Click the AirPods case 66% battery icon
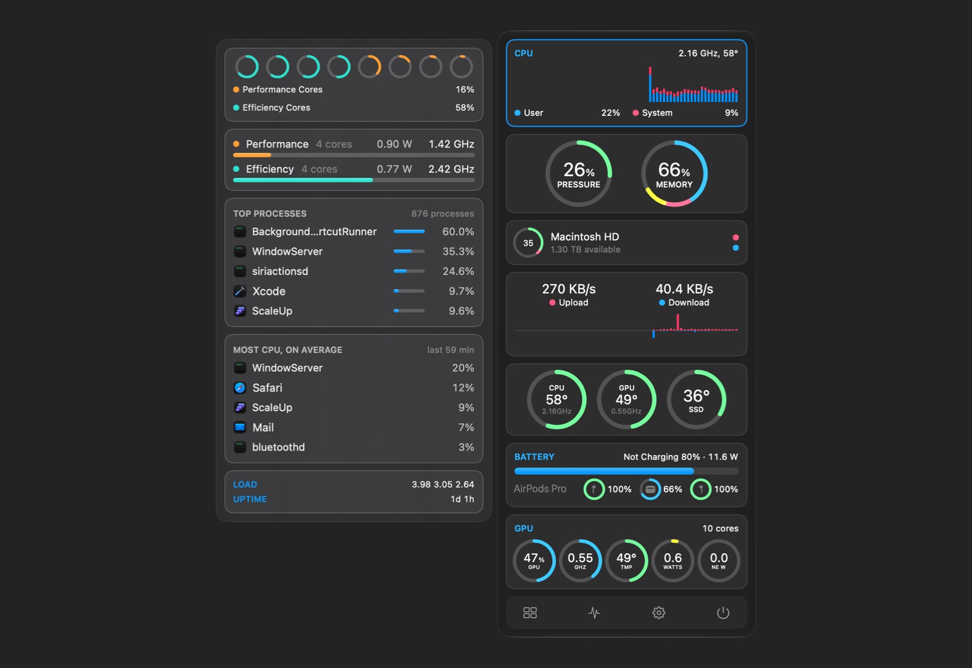The height and width of the screenshot is (668, 972). point(650,489)
